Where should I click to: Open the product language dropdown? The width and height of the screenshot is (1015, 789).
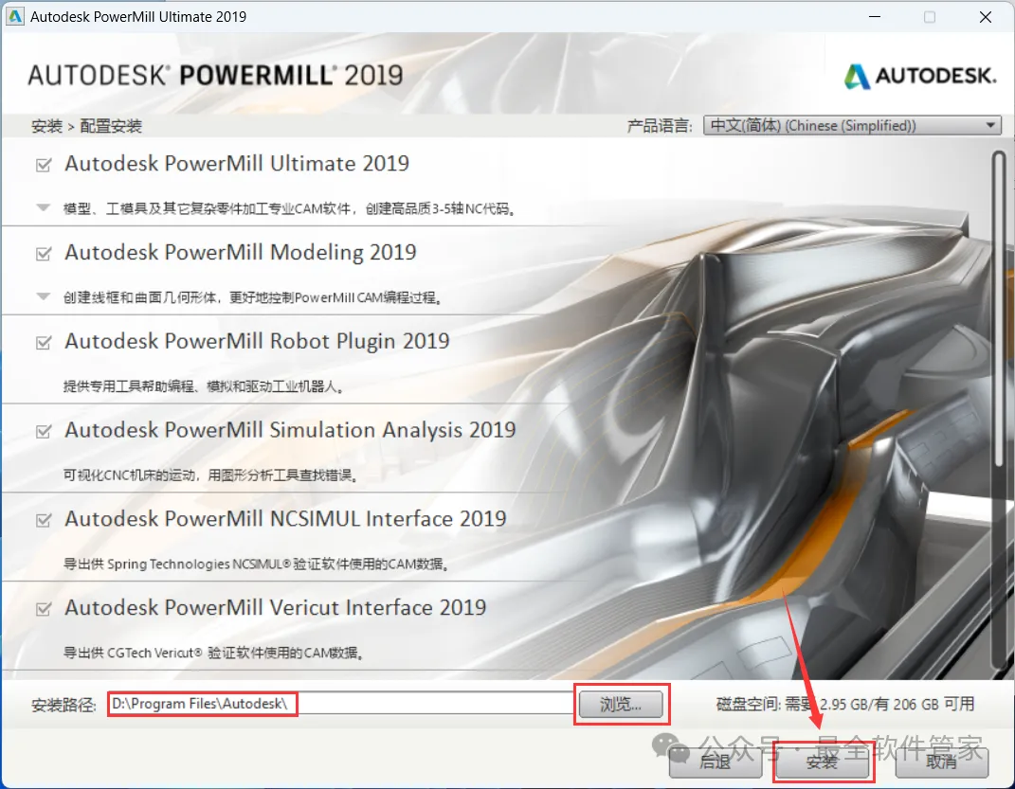pyautogui.click(x=852, y=125)
